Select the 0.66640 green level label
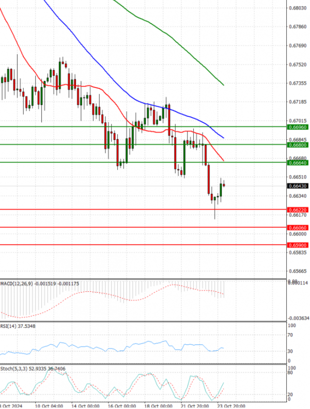The height and width of the screenshot is (409, 310). 298,163
